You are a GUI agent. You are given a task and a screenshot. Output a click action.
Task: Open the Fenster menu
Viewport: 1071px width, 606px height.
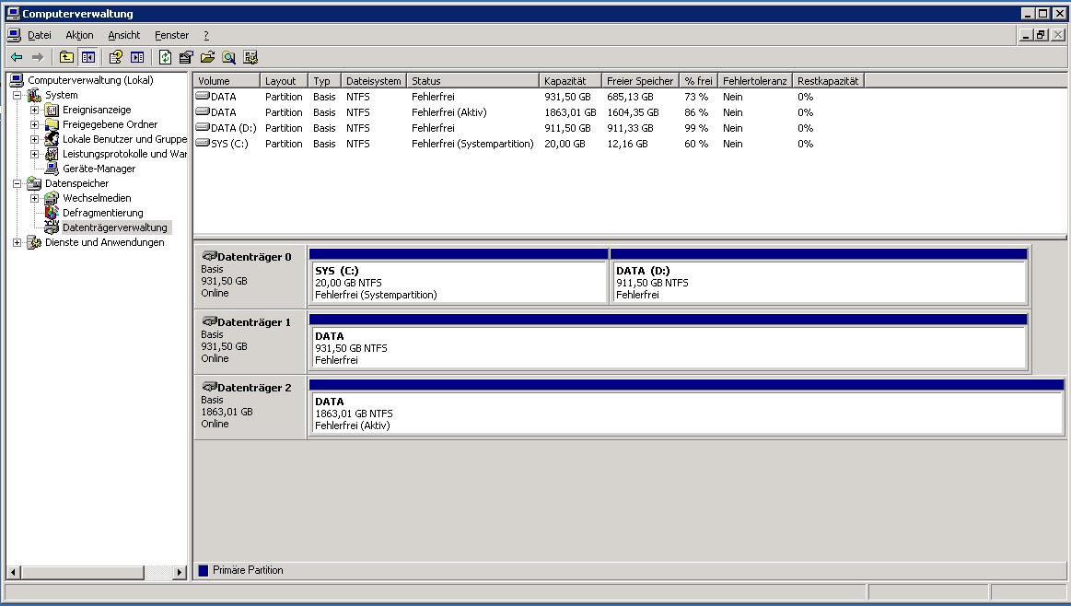[171, 35]
